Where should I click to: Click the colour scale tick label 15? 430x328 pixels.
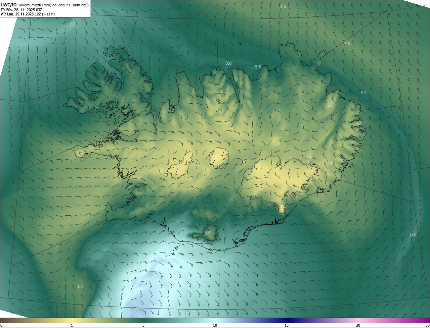tap(287, 326)
